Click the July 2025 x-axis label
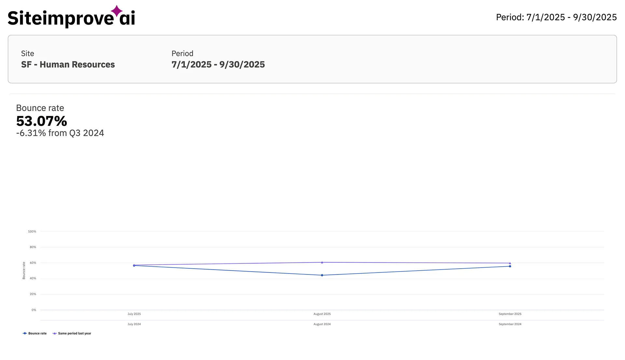625x360 pixels. click(x=134, y=314)
